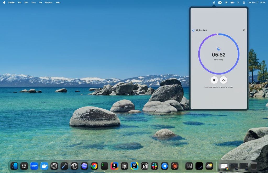The image size is (268, 173).
Task: Launch Google Chrome from the Dock
Action: [x=94, y=166]
